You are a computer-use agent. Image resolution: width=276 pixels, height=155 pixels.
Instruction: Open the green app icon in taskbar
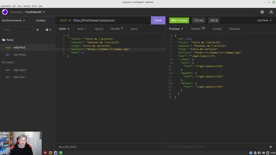[x=61, y=153]
